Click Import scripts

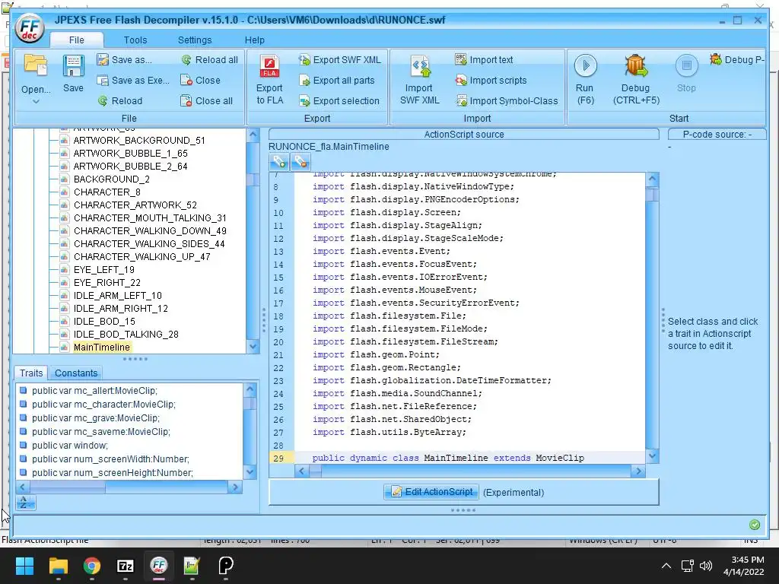[x=491, y=81]
